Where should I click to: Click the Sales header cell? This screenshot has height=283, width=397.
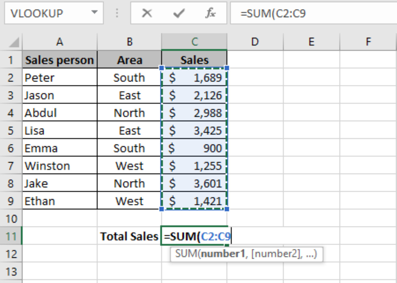194,60
